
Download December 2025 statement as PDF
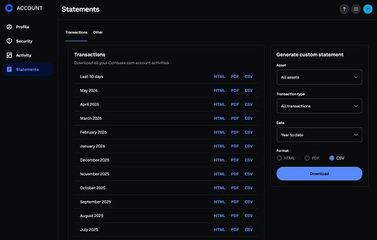click(235, 160)
